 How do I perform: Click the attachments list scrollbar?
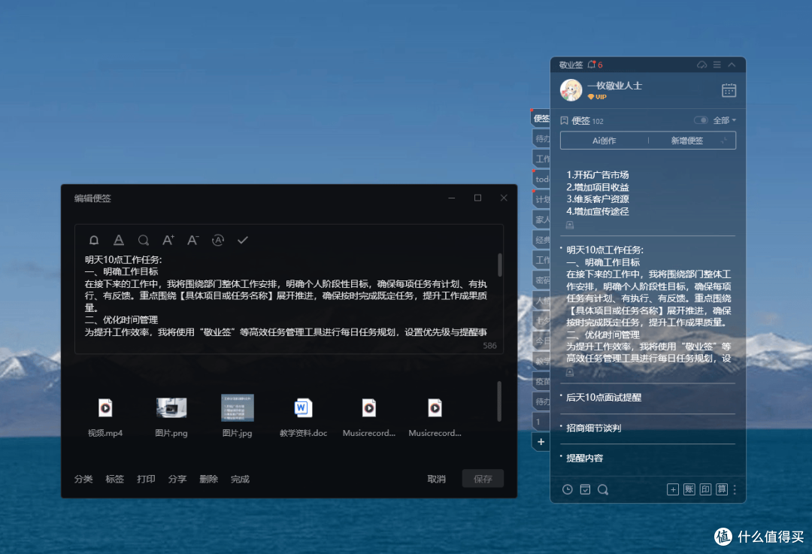point(499,401)
